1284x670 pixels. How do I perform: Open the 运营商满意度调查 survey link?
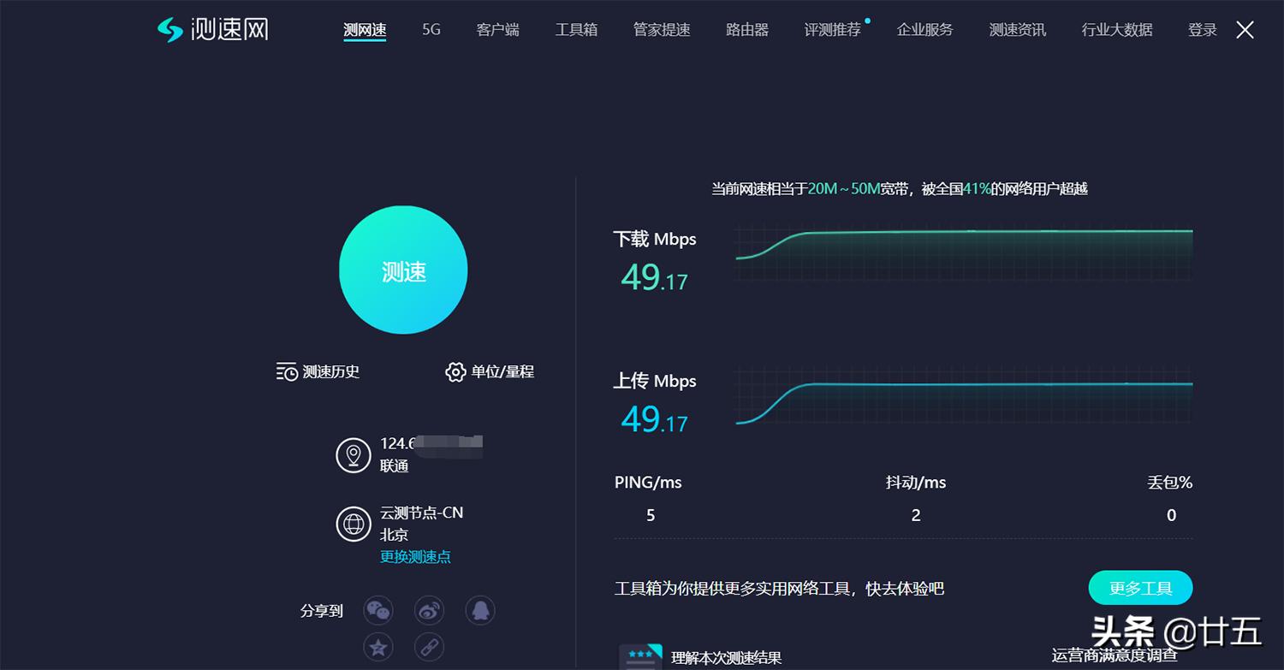point(1113,656)
